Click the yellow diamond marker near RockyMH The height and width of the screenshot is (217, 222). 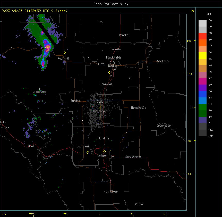pos(64,53)
